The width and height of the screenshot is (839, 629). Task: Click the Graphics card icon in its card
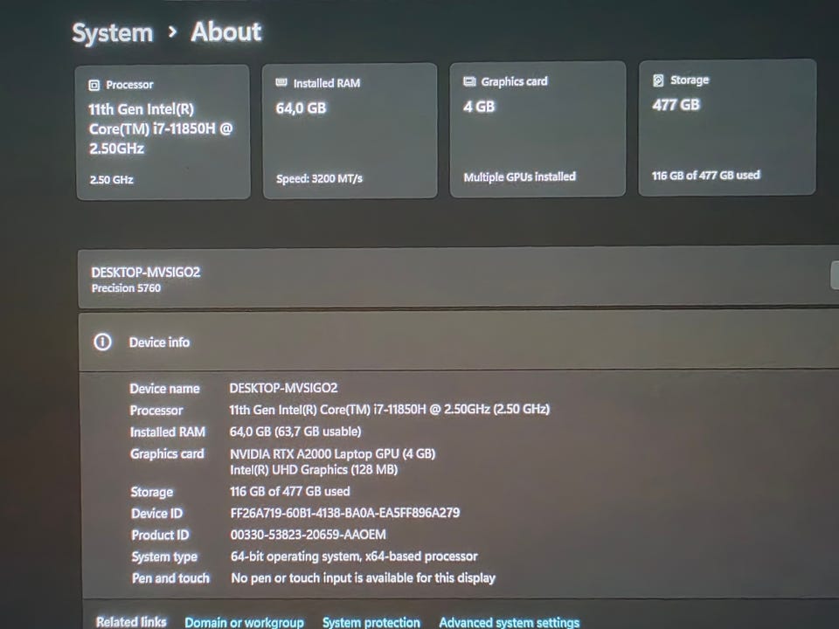pos(469,81)
